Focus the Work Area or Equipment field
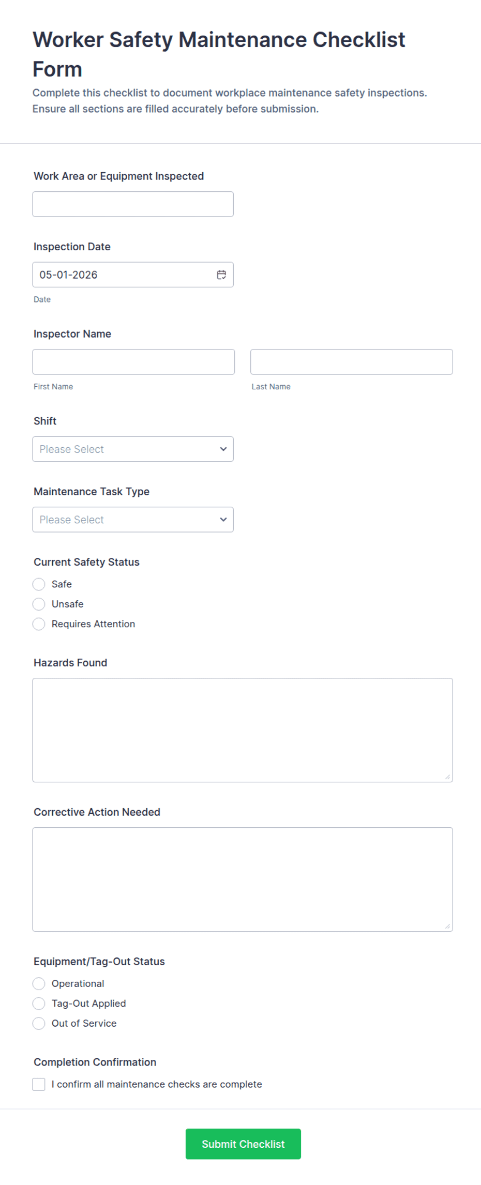 point(133,204)
